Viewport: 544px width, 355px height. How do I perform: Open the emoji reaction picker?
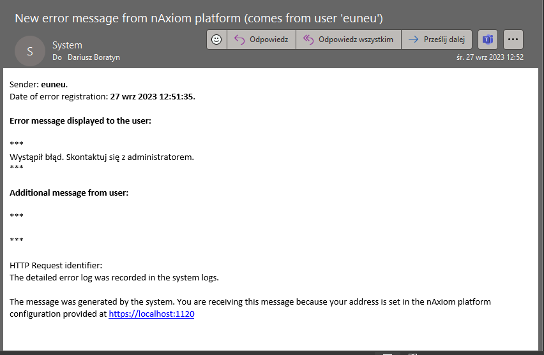click(x=217, y=40)
